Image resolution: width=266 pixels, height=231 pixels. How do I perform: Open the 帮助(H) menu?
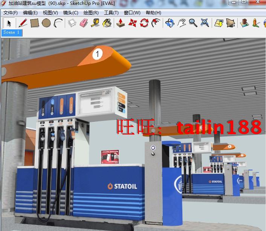(153, 13)
